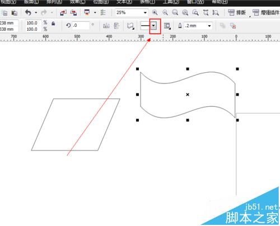
Task: Click Zoom to All Objects icon
Action: click(x=185, y=12)
